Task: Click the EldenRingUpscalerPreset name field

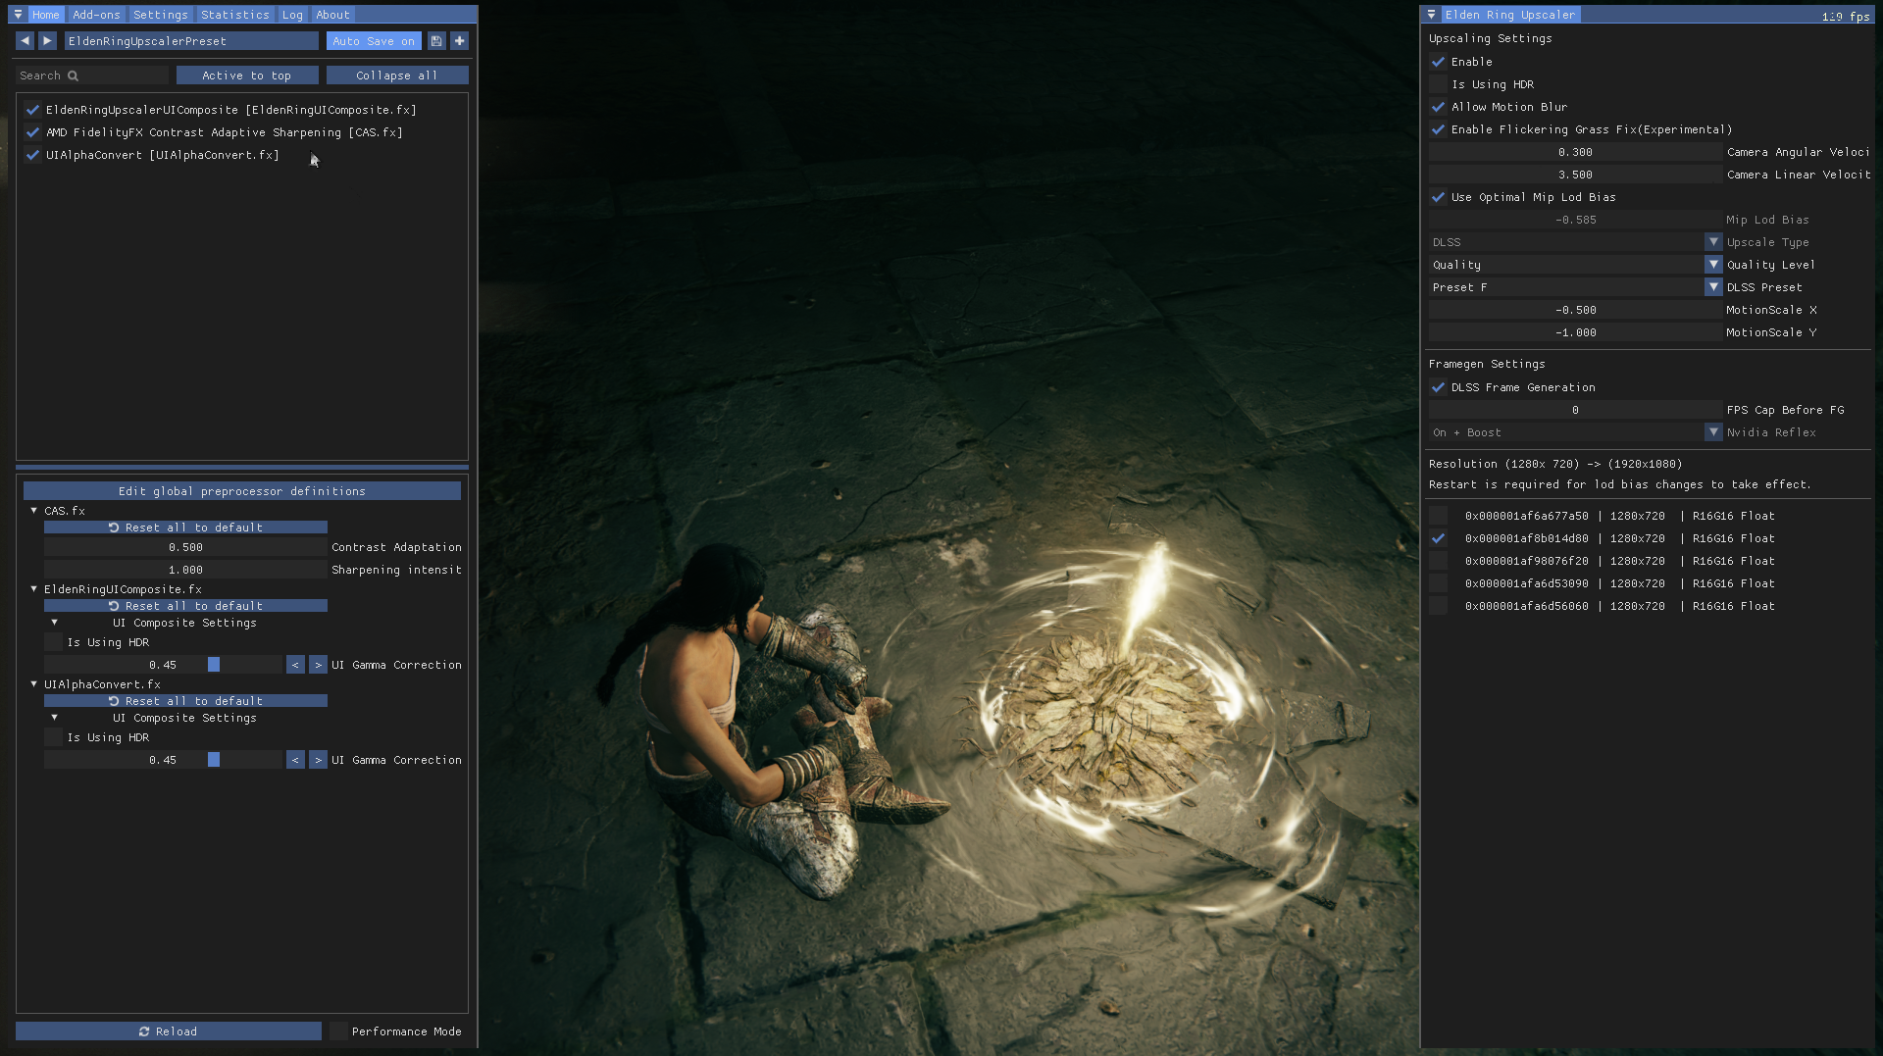Action: 191,41
